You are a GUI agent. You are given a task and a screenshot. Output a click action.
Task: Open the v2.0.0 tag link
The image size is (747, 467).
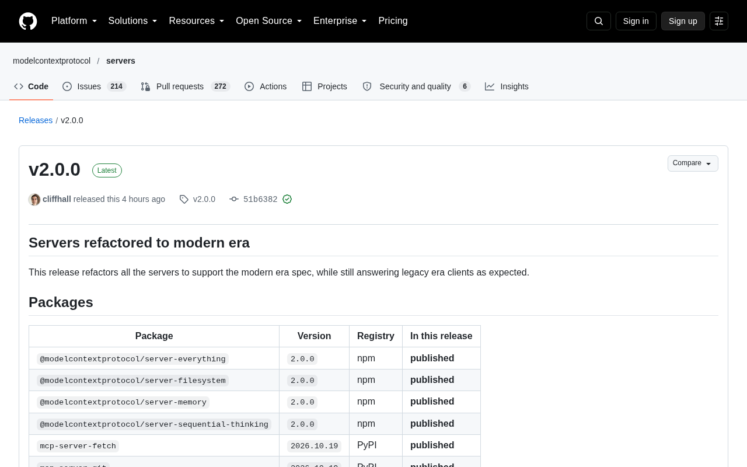[x=204, y=199]
